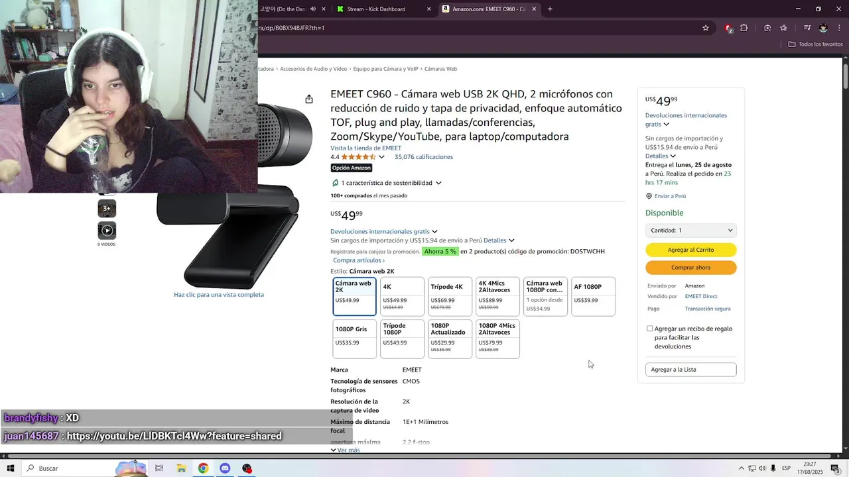The image size is (849, 477).
Task: Click the microphone icon in system tray
Action: coord(773,468)
